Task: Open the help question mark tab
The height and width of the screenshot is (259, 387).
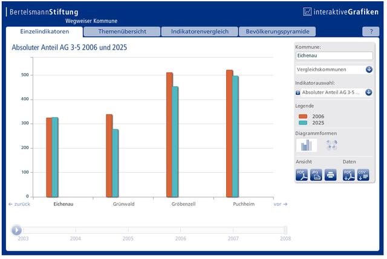Action: [x=371, y=31]
